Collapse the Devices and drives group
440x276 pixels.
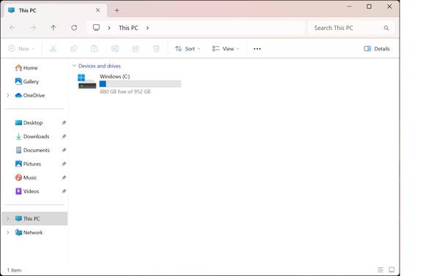74,66
